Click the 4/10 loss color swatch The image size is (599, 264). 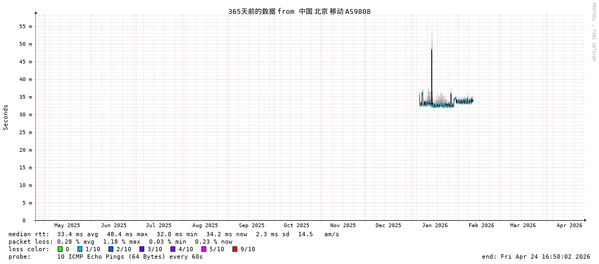[x=173, y=249]
